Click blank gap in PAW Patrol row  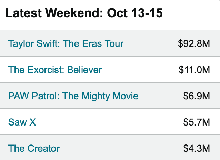coord(161,96)
